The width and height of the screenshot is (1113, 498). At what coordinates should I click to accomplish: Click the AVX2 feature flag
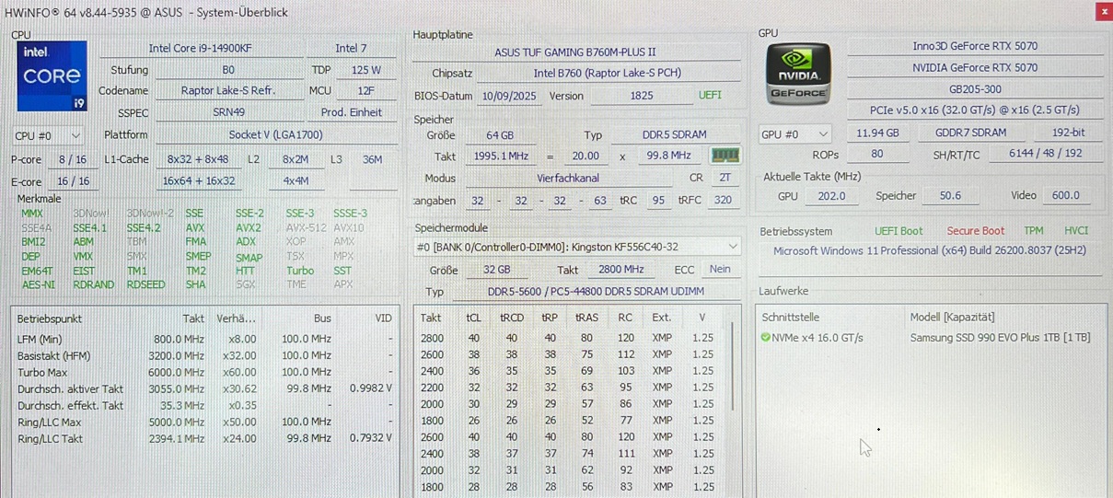(x=248, y=228)
